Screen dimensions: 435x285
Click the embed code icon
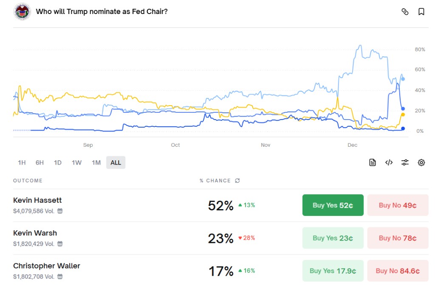coord(389,162)
